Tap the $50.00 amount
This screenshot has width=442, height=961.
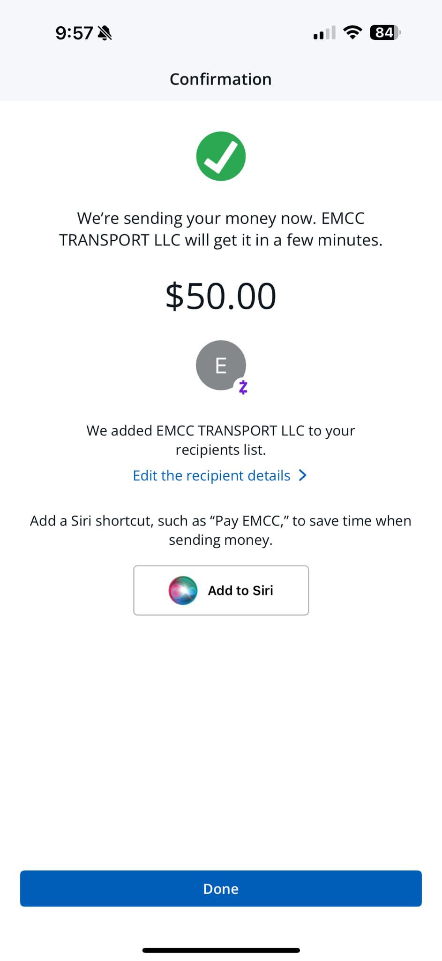221,296
